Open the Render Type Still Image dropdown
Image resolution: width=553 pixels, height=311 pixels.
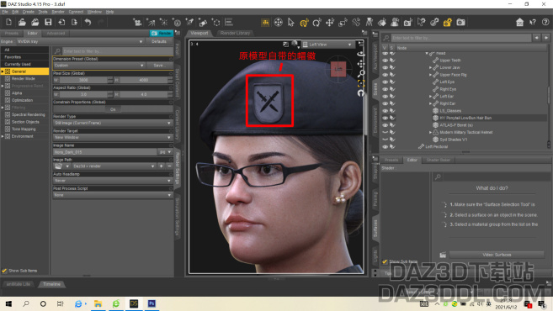point(113,123)
